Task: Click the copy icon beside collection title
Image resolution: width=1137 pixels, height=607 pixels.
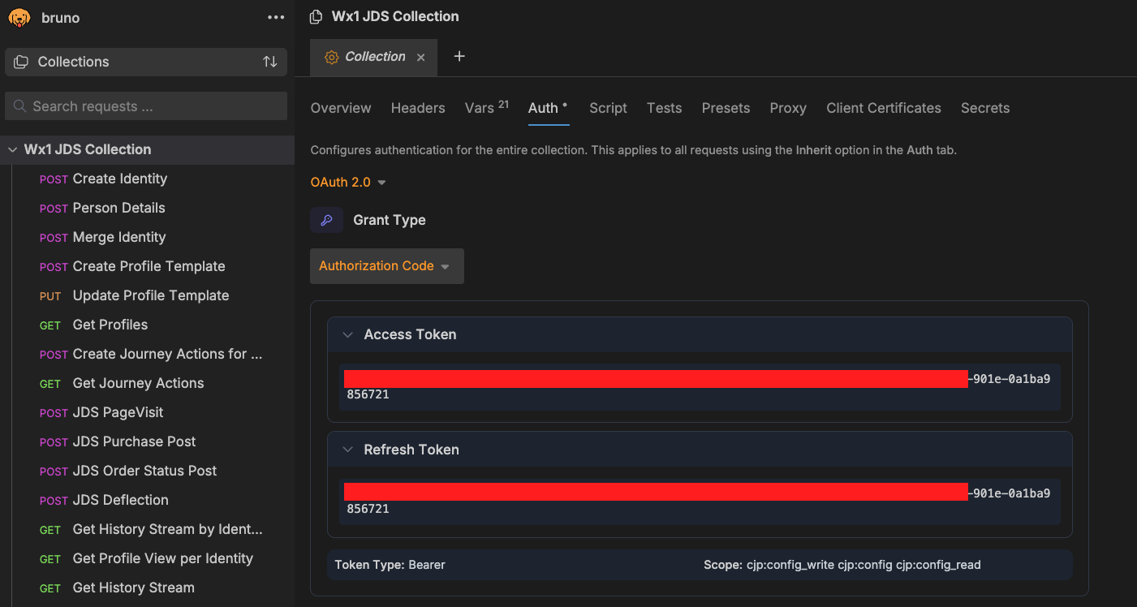Action: 317,17
